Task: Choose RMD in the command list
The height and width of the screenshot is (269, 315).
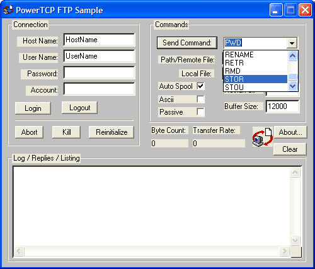Action: (255, 71)
